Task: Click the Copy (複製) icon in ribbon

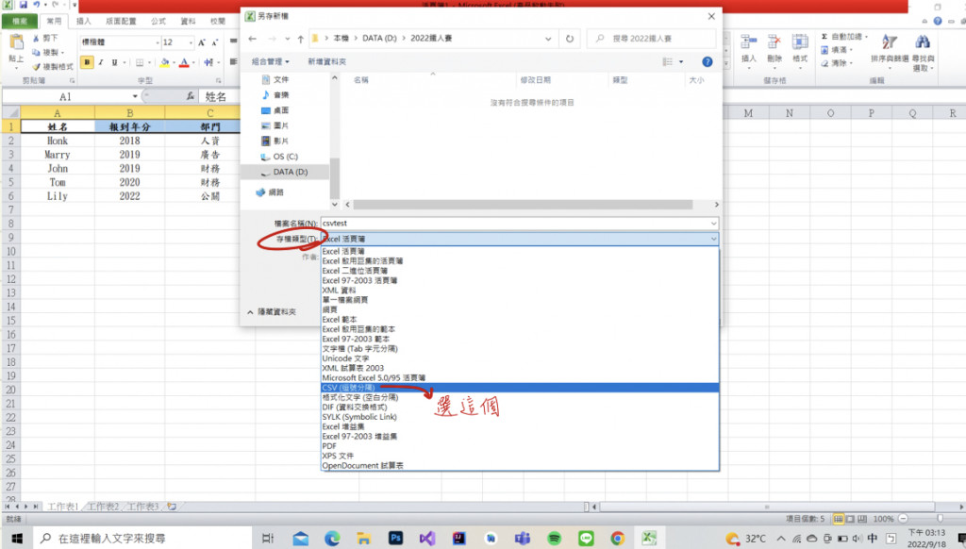Action: pos(37,53)
